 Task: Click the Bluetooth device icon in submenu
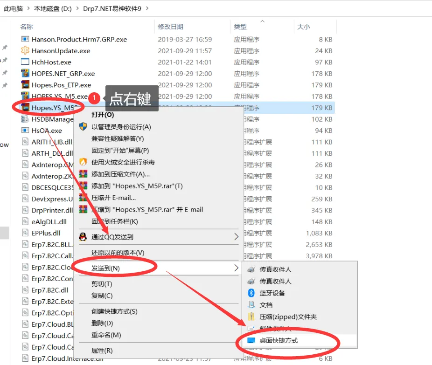coord(251,293)
